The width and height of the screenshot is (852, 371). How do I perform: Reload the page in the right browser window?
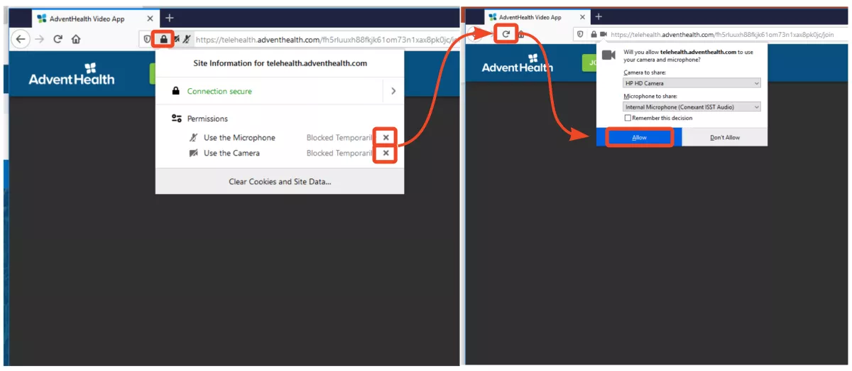tap(506, 33)
